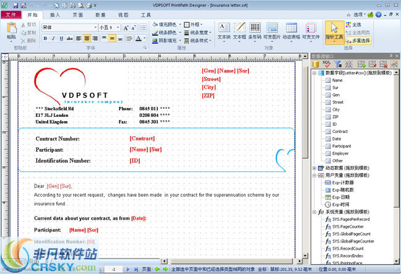401x274 pixels.
Task: Click the database cylinder icon in data panel
Action: pyautogui.click(x=316, y=64)
